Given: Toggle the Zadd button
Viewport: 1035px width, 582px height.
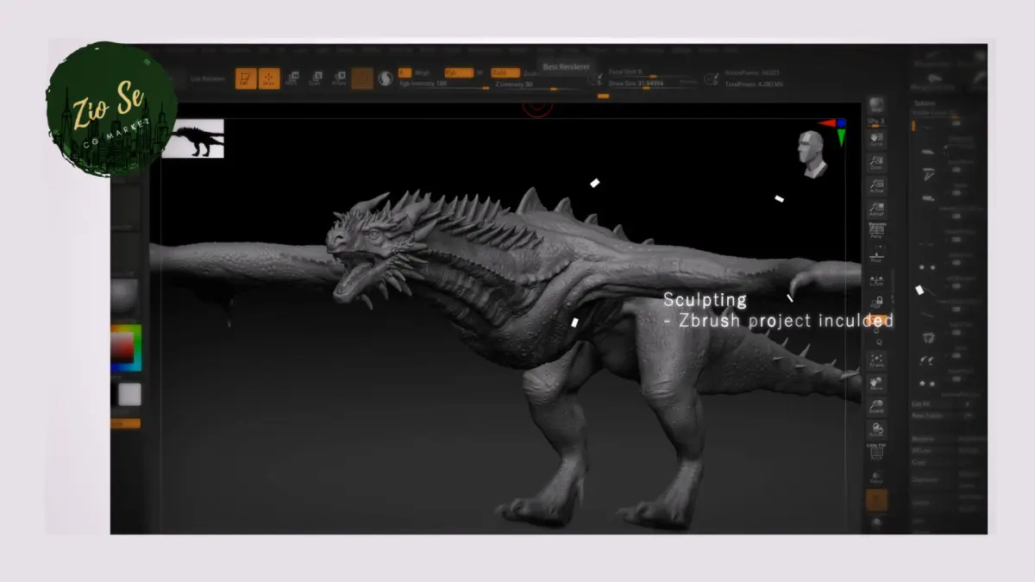Looking at the screenshot, I should 505,73.
